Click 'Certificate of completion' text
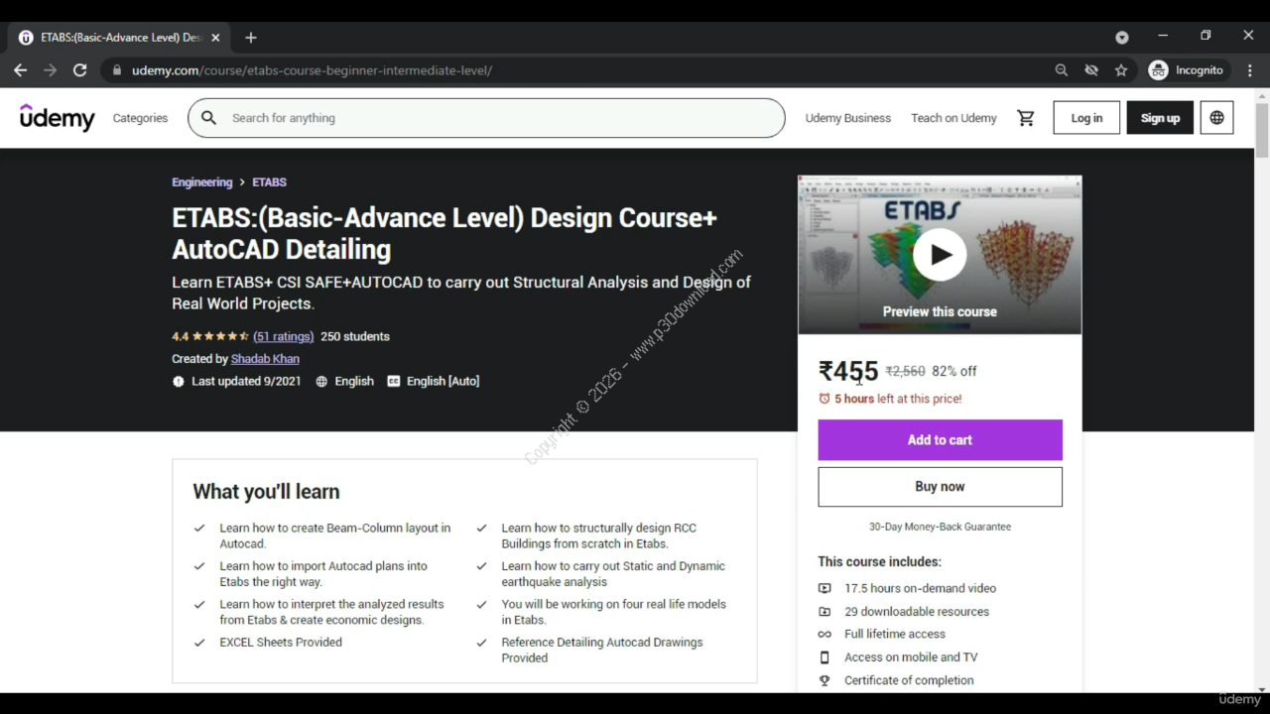 [x=909, y=680]
